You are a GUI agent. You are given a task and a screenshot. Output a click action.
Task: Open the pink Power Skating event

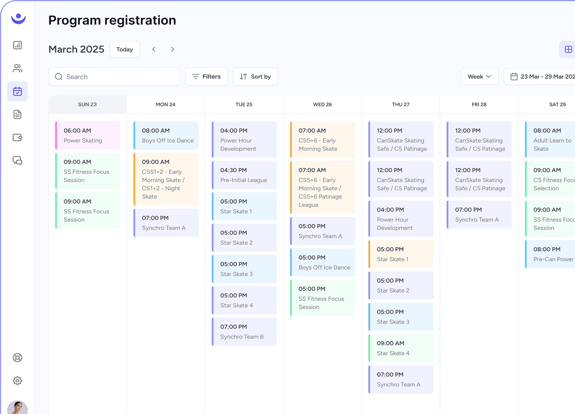(88, 136)
